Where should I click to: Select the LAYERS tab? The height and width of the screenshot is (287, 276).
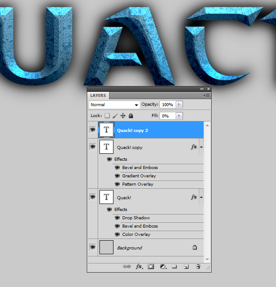click(98, 95)
